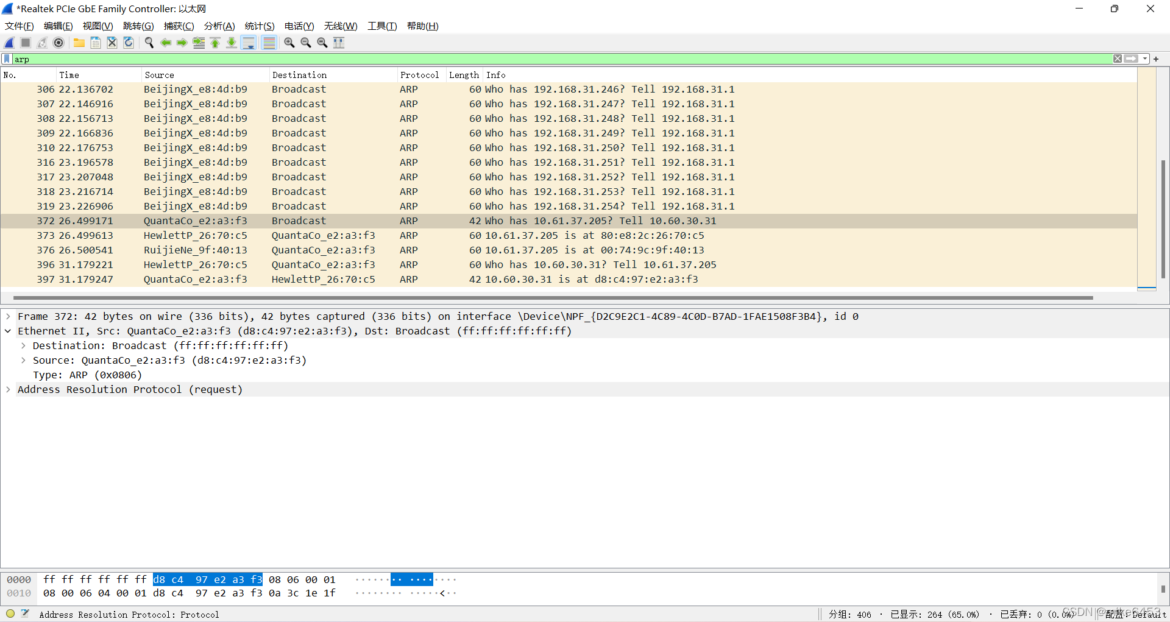Viewport: 1170px width, 622px height.
Task: Sort packets by No. column
Action: click(x=28, y=75)
